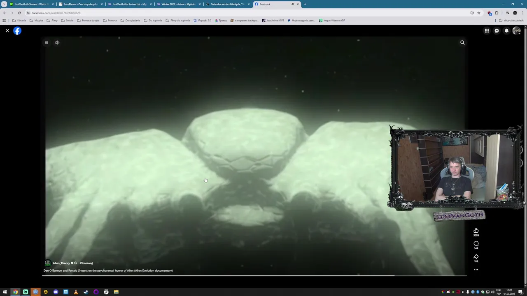The width and height of the screenshot is (527, 296).
Task: Open the Alien_Theory profile name link
Action: (x=61, y=263)
